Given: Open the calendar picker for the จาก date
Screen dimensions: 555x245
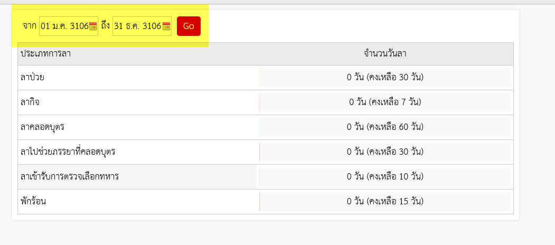Looking at the screenshot, I should (93, 26).
